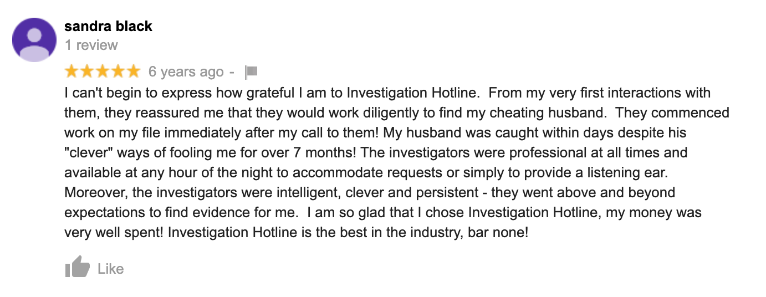766x297 pixels.
Task: Click the second star of the rating
Action: pyautogui.click(x=88, y=71)
